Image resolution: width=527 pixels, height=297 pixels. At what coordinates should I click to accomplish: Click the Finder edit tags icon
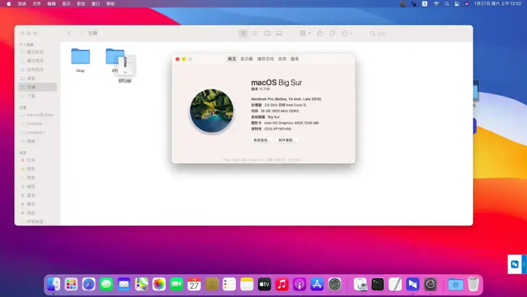pyautogui.click(x=332, y=33)
